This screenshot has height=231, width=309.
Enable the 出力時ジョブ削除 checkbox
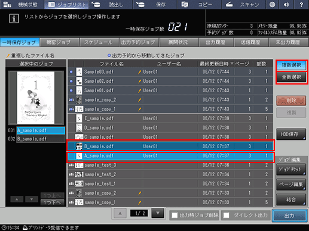[175, 216]
